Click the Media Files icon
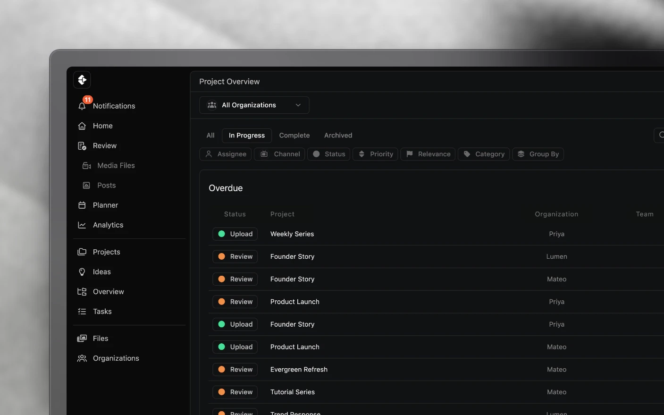 coord(87,166)
